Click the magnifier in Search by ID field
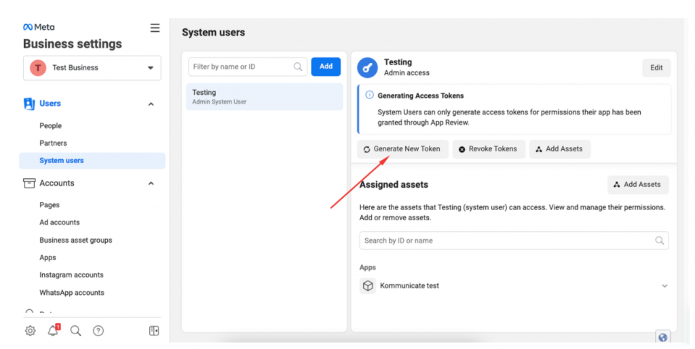Screen dimensions: 695x349 [x=660, y=241]
